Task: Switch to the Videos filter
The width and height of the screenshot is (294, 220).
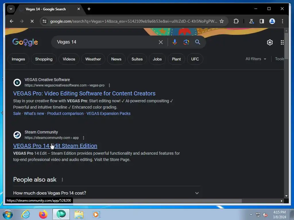Action: (69, 59)
